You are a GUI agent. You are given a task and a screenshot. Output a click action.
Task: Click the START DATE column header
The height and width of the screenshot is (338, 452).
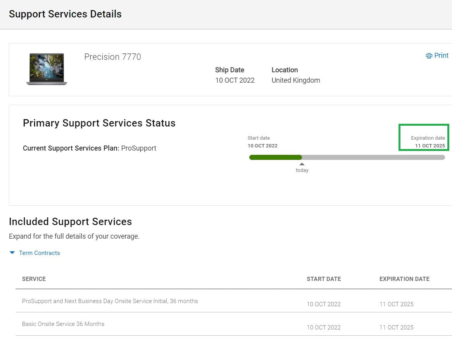(324, 279)
